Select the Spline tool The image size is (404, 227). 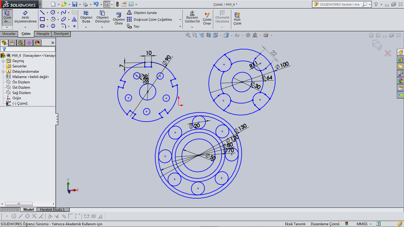pyautogui.click(x=64, y=12)
